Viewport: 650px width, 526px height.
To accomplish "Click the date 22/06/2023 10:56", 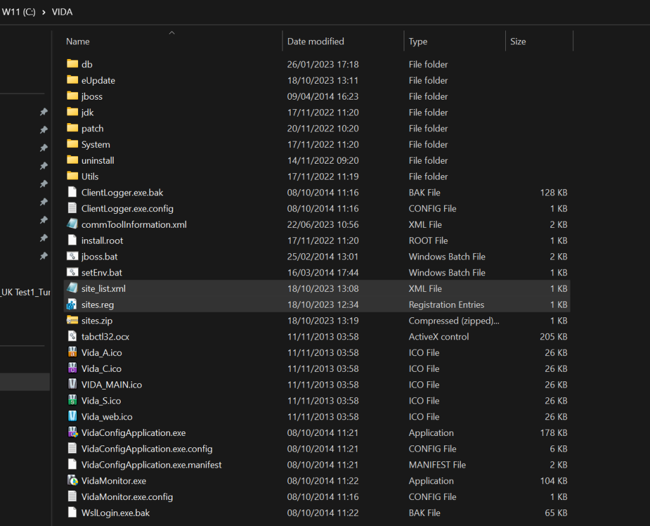I will (x=322, y=225).
